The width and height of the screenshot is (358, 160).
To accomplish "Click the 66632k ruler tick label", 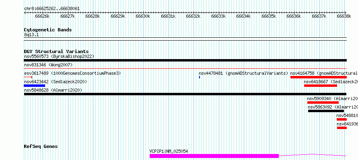I will 193,16.
